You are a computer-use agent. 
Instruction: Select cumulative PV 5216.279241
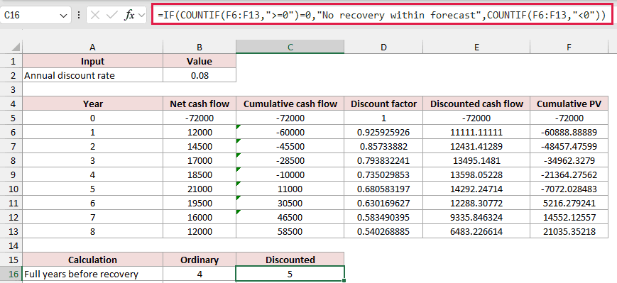[569, 203]
